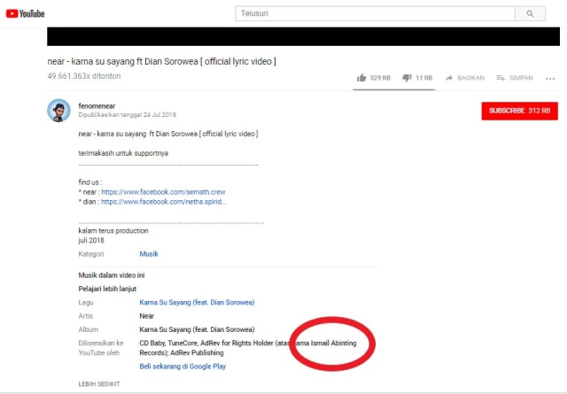Collapse description with LEBIH SEDIKIT
The width and height of the screenshot is (567, 394).
[99, 384]
